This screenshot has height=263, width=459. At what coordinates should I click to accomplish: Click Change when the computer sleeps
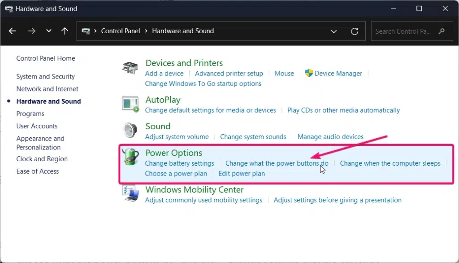(x=390, y=163)
